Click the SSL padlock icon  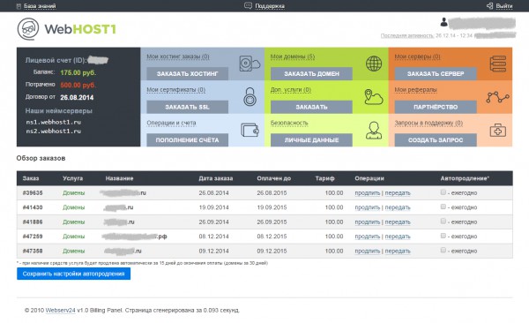pos(250,96)
